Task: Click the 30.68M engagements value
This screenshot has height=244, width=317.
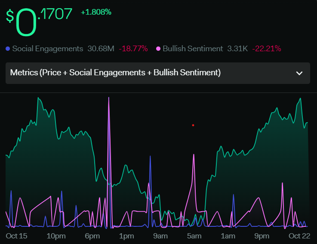Action: click(x=101, y=49)
